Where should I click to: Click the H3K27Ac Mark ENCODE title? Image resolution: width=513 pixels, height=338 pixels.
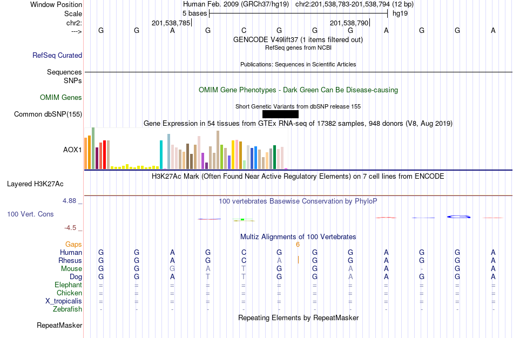tap(298, 177)
